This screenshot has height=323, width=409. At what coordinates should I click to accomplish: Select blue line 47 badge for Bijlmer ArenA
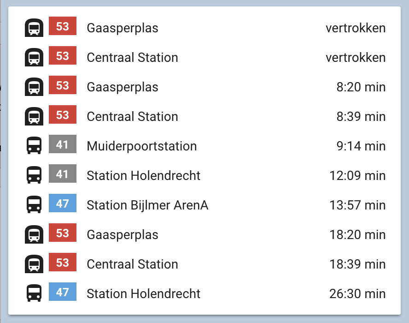pos(63,204)
